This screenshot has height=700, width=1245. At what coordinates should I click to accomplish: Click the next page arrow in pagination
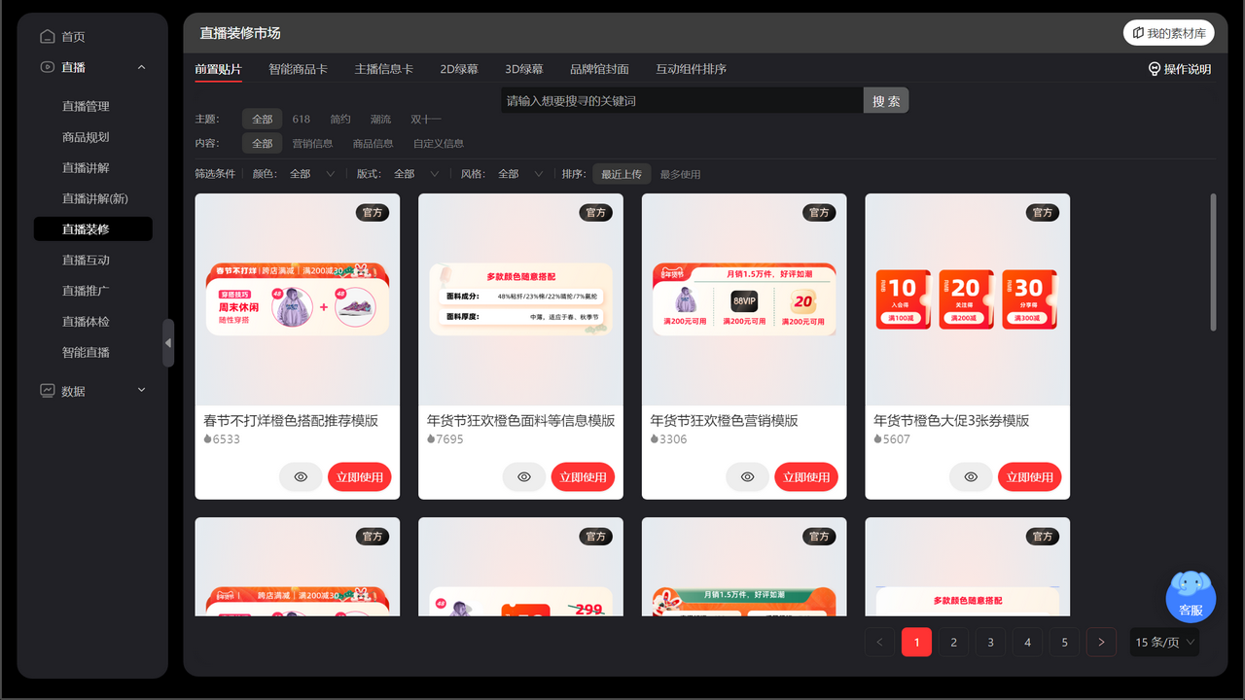tap(1100, 642)
